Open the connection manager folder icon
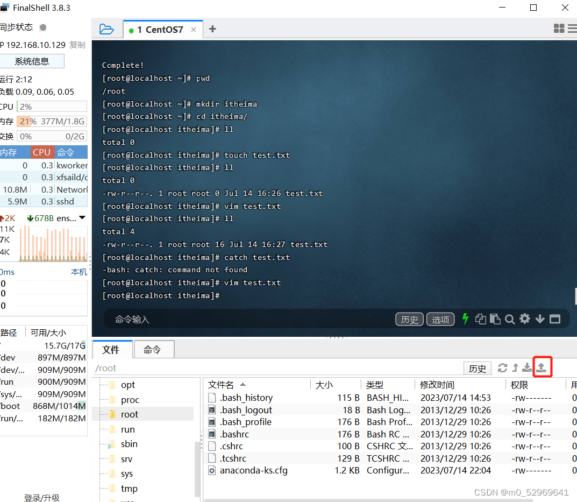This screenshot has width=577, height=502. (x=106, y=29)
